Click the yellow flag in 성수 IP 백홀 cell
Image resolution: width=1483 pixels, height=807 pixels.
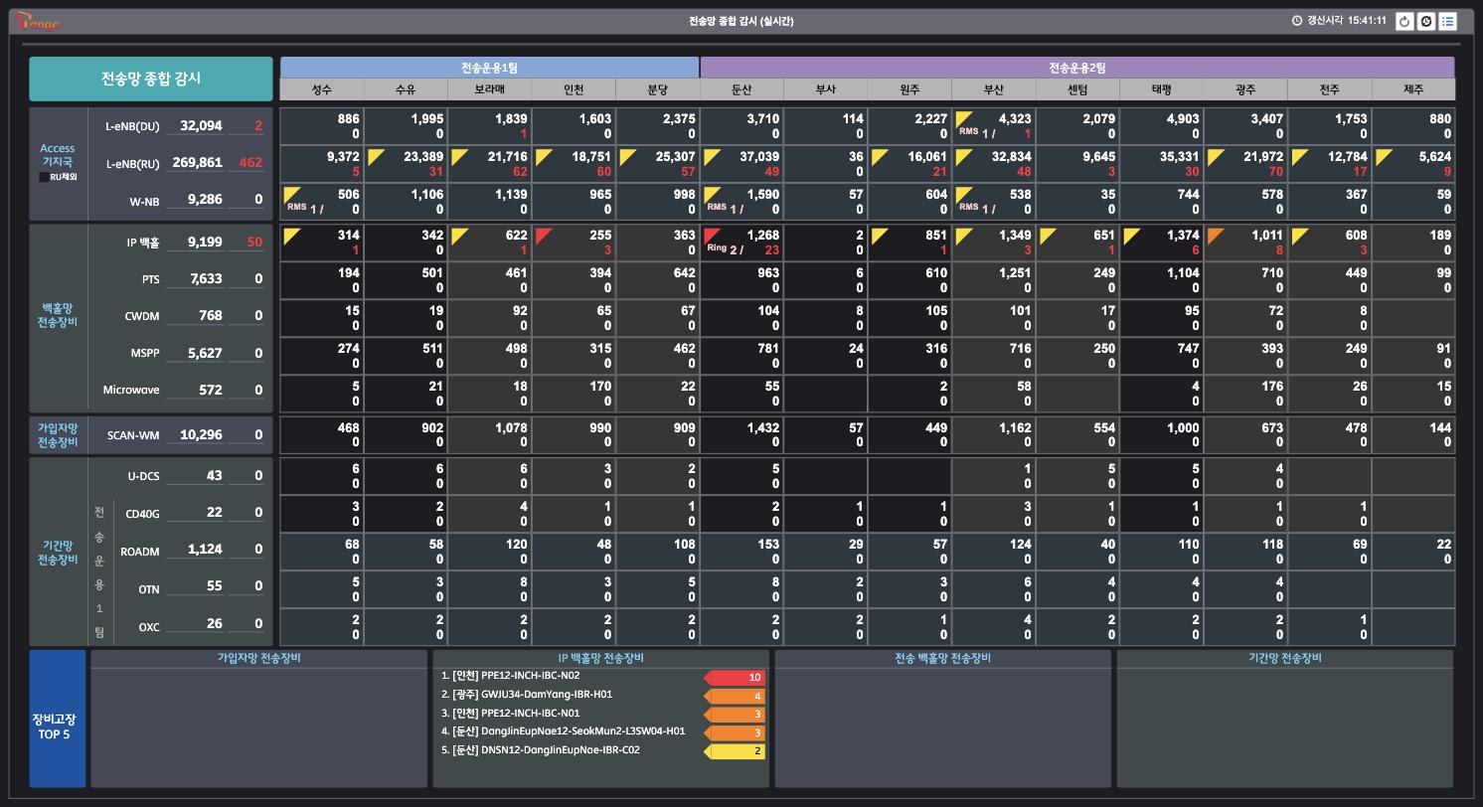click(x=291, y=235)
